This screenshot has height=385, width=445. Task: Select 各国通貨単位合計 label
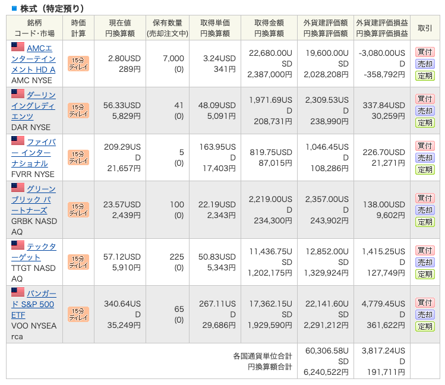tap(263, 356)
